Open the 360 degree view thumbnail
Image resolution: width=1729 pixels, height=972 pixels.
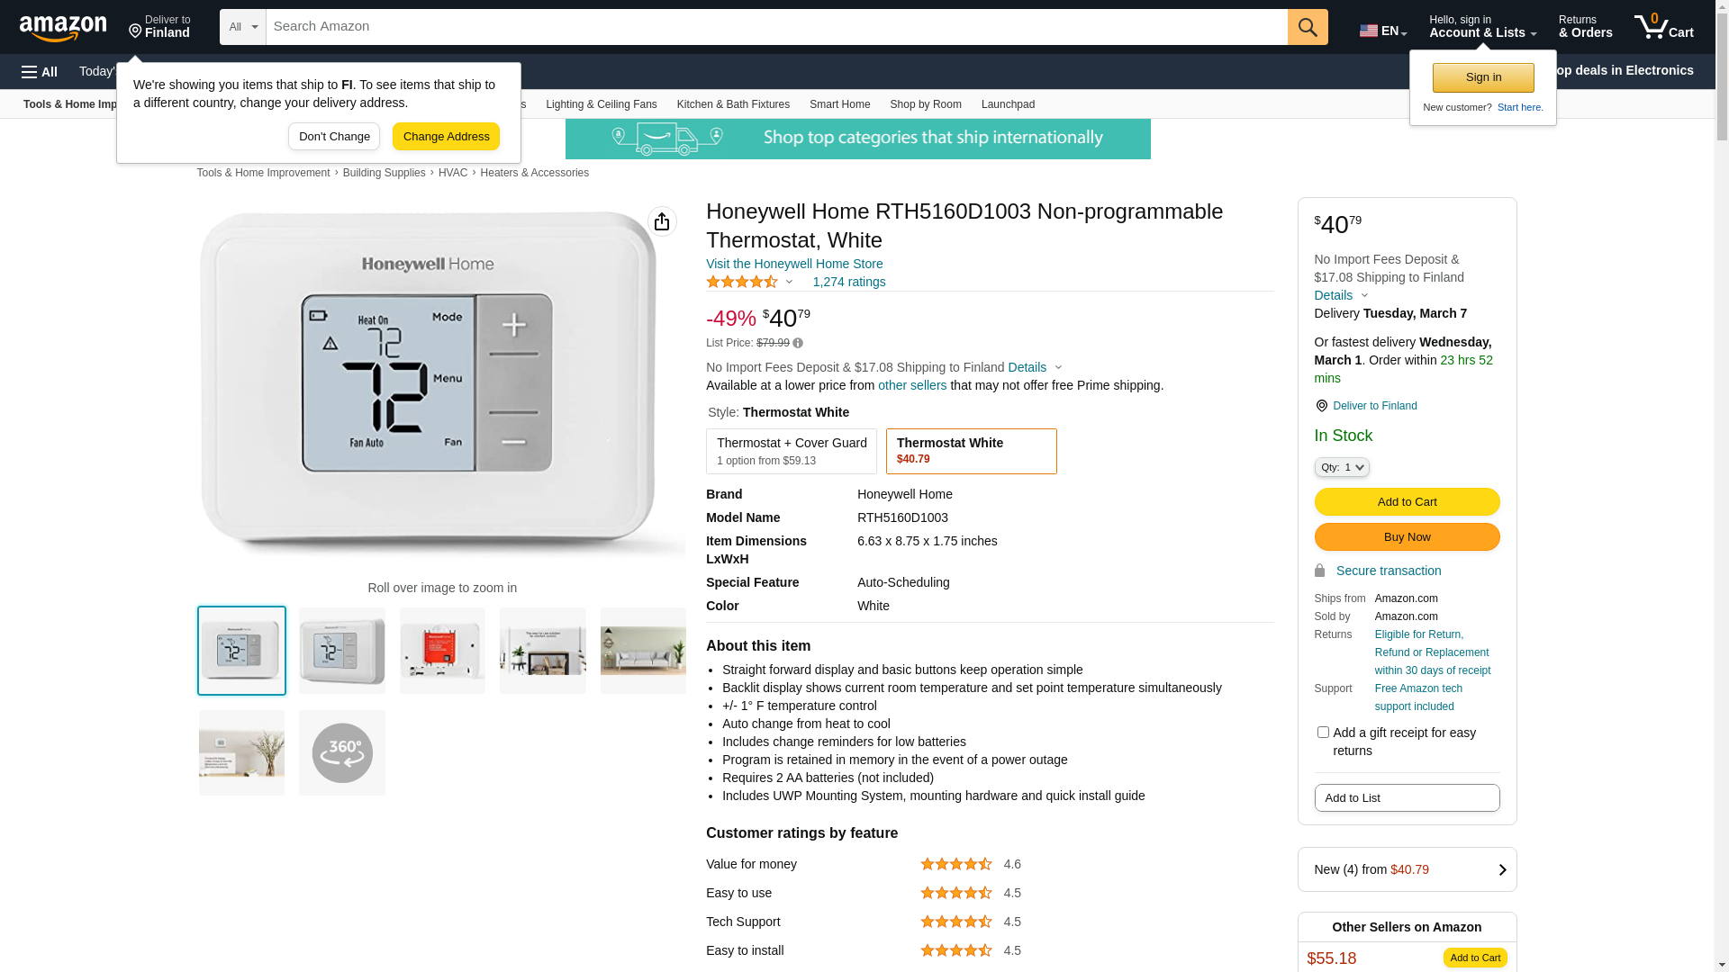pos(341,752)
